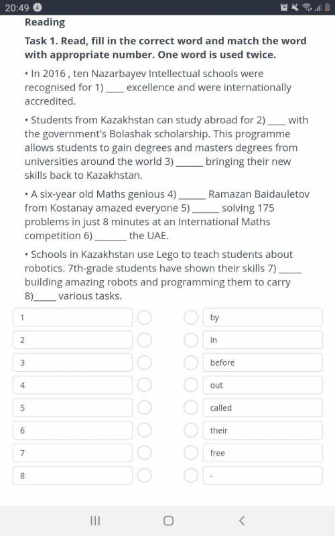Screen dimensions: 335x536
Task: Tap the answer box with a dash
Action: tap(263, 475)
